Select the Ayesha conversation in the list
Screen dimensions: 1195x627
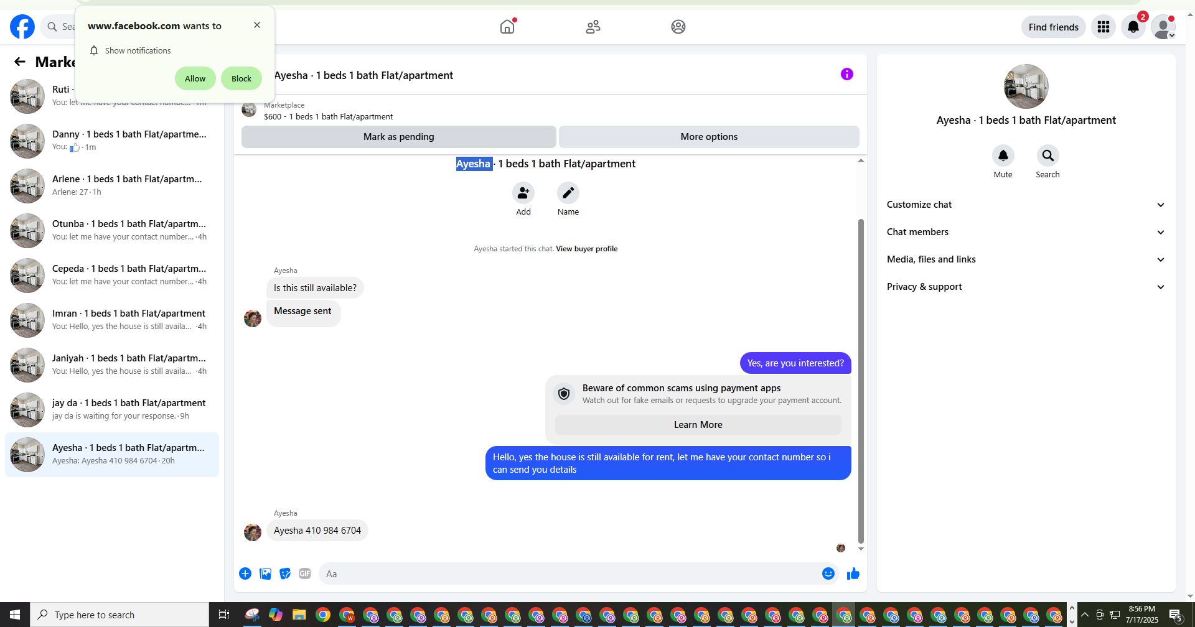click(112, 455)
